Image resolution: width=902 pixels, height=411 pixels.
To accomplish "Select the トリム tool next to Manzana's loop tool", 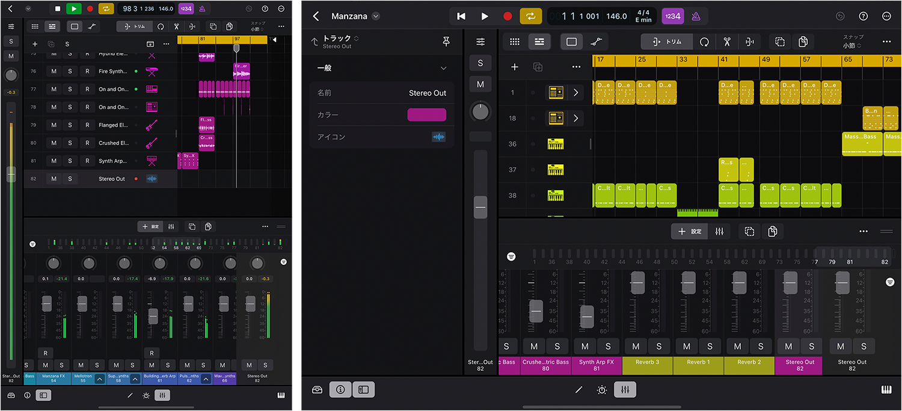I will click(666, 42).
